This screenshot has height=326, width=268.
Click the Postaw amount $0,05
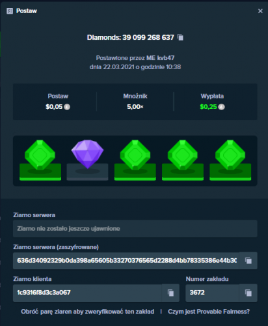[x=54, y=107]
